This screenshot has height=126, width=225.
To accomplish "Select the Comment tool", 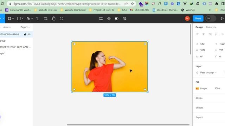I will pyautogui.click(x=62, y=19).
